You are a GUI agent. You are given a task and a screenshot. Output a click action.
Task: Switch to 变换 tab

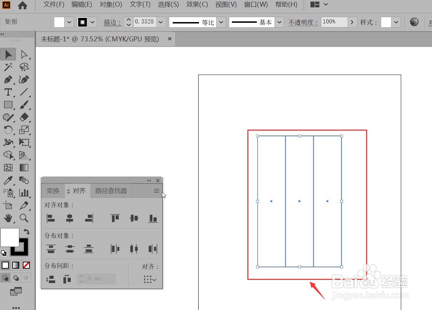point(53,191)
